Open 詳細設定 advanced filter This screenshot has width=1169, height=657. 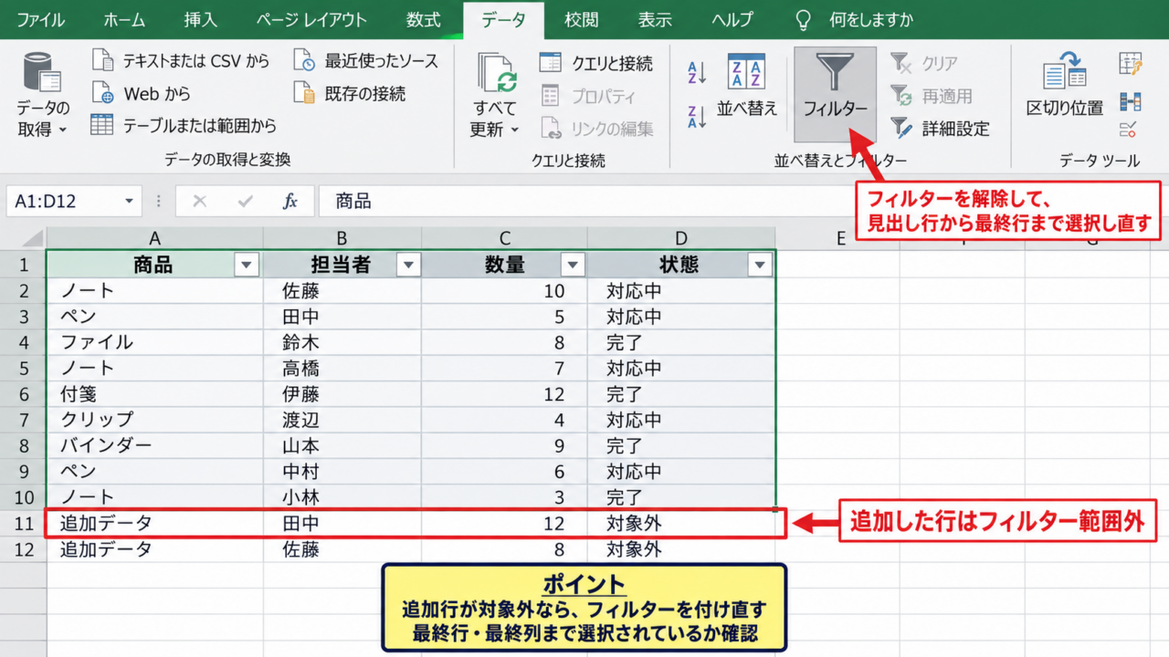click(x=940, y=129)
